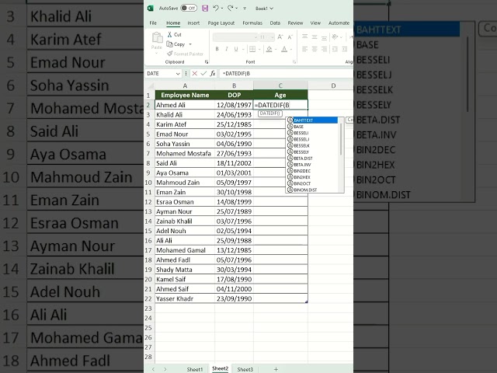Screen dimensions: 497x373
Task: Click the Decrease Indent icon
Action: click(335, 49)
